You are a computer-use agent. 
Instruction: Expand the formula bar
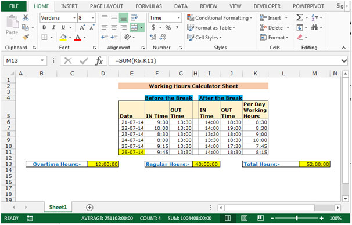[344, 61]
